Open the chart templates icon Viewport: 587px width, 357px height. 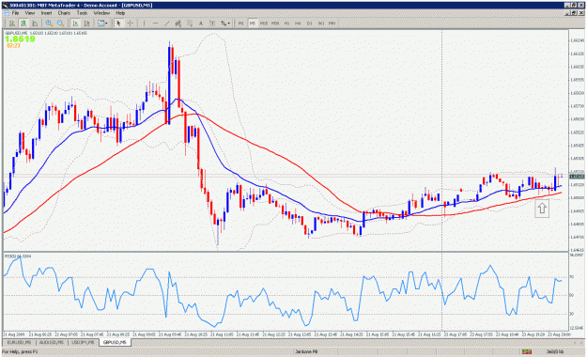(x=100, y=23)
